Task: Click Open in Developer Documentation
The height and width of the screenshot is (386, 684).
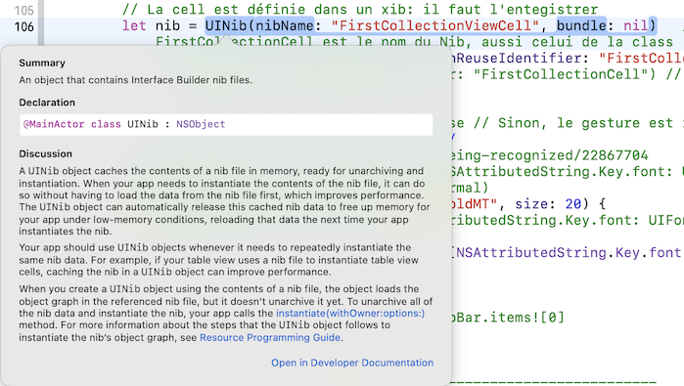Action: pyautogui.click(x=352, y=363)
